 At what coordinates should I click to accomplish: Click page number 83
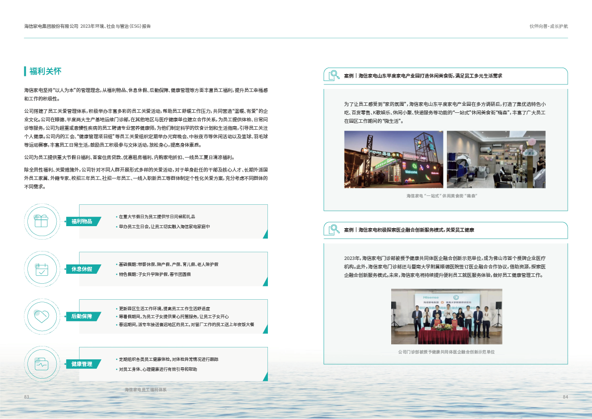tap(27, 397)
